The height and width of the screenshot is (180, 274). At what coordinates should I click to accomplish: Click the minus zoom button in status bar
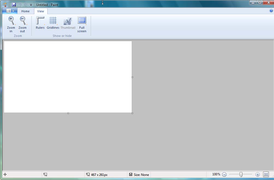pos(224,174)
